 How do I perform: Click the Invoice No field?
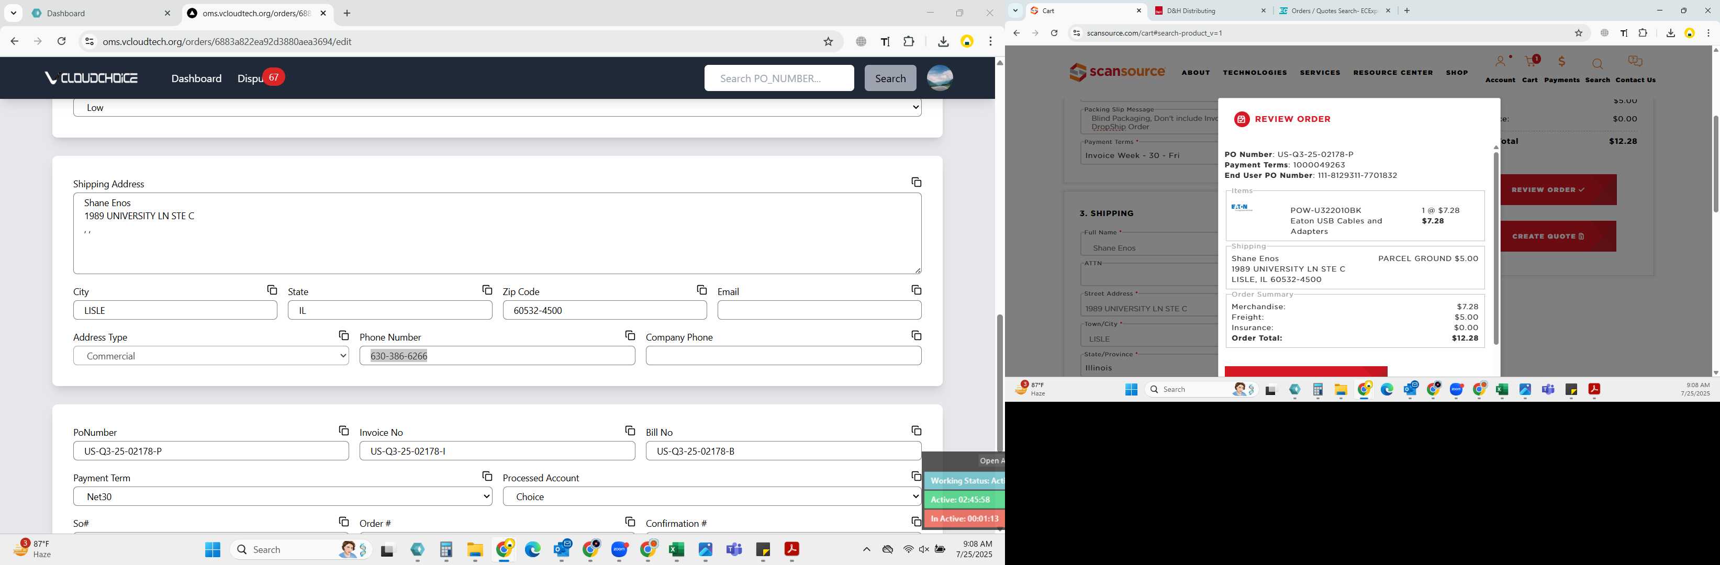pyautogui.click(x=497, y=451)
